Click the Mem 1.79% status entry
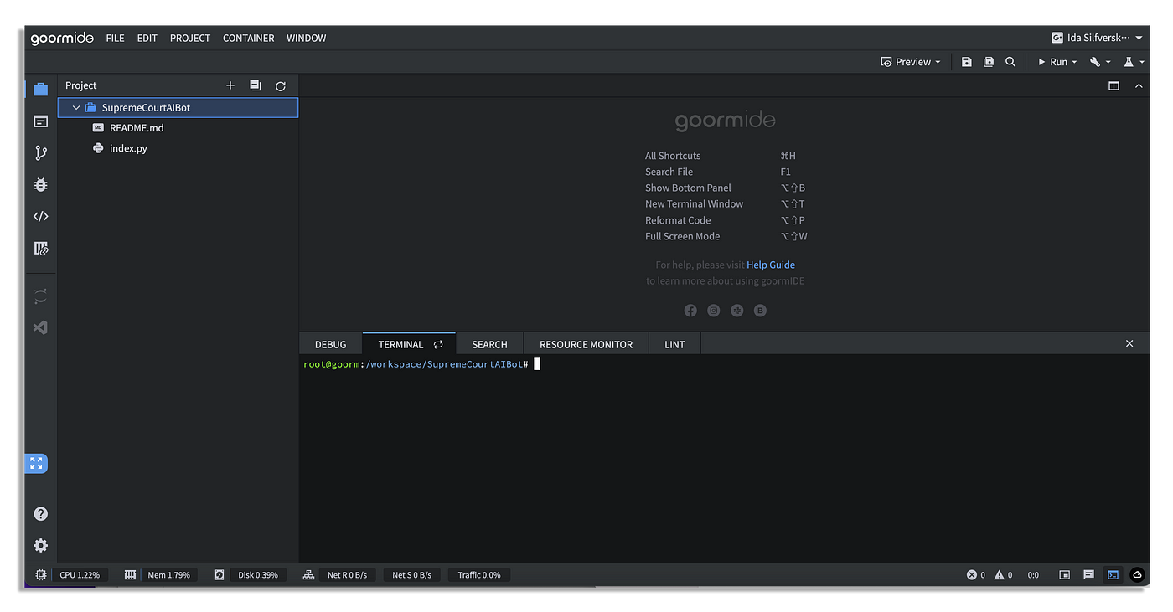This screenshot has width=1173, height=612. [168, 575]
